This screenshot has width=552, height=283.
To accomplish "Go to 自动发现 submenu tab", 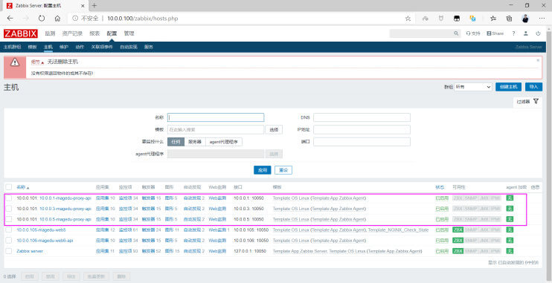I will click(129, 47).
